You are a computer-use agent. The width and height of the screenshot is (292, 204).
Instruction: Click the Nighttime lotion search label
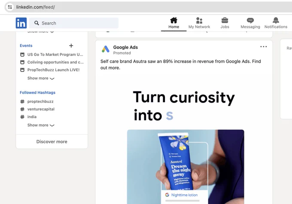pos(184,195)
